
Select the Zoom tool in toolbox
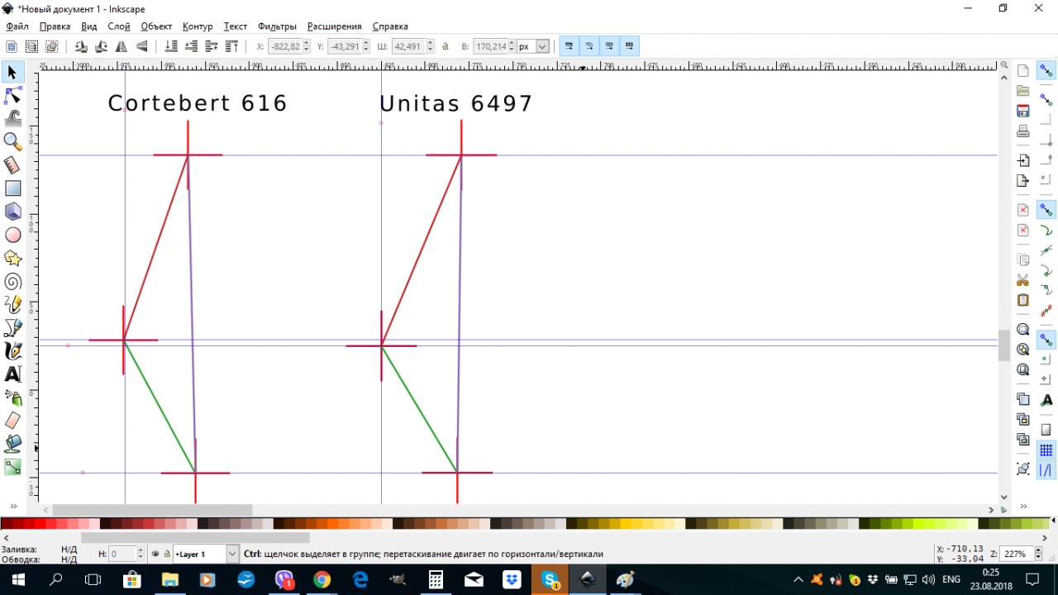pyautogui.click(x=12, y=141)
